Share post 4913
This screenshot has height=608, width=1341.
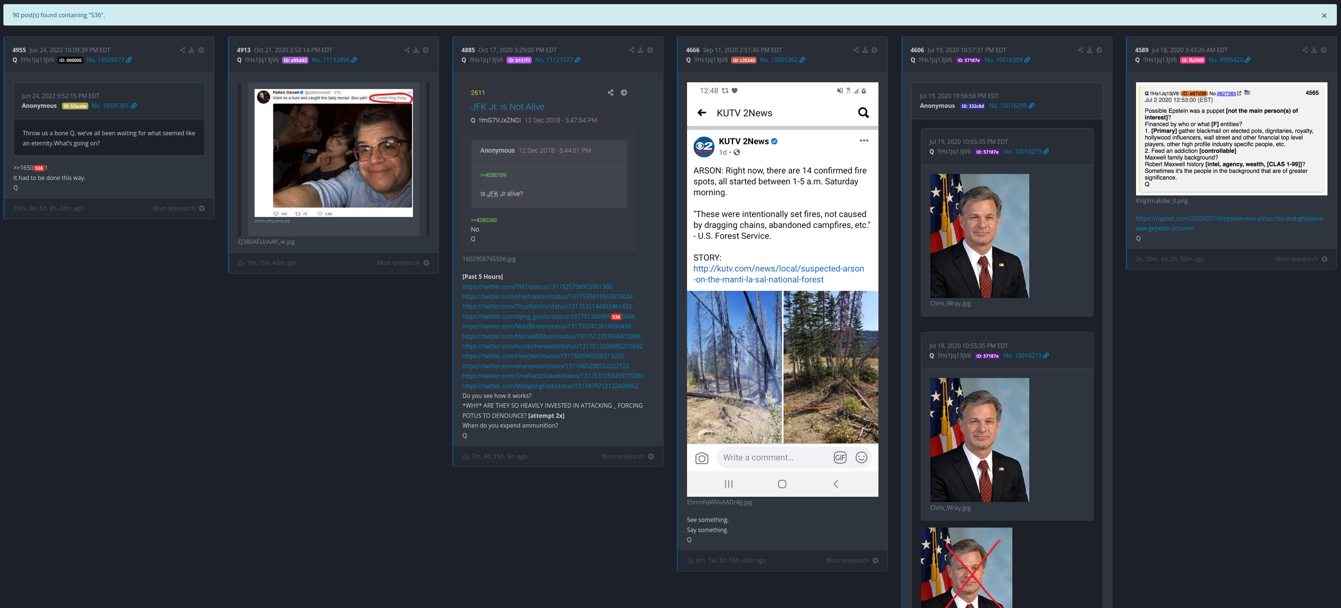407,50
